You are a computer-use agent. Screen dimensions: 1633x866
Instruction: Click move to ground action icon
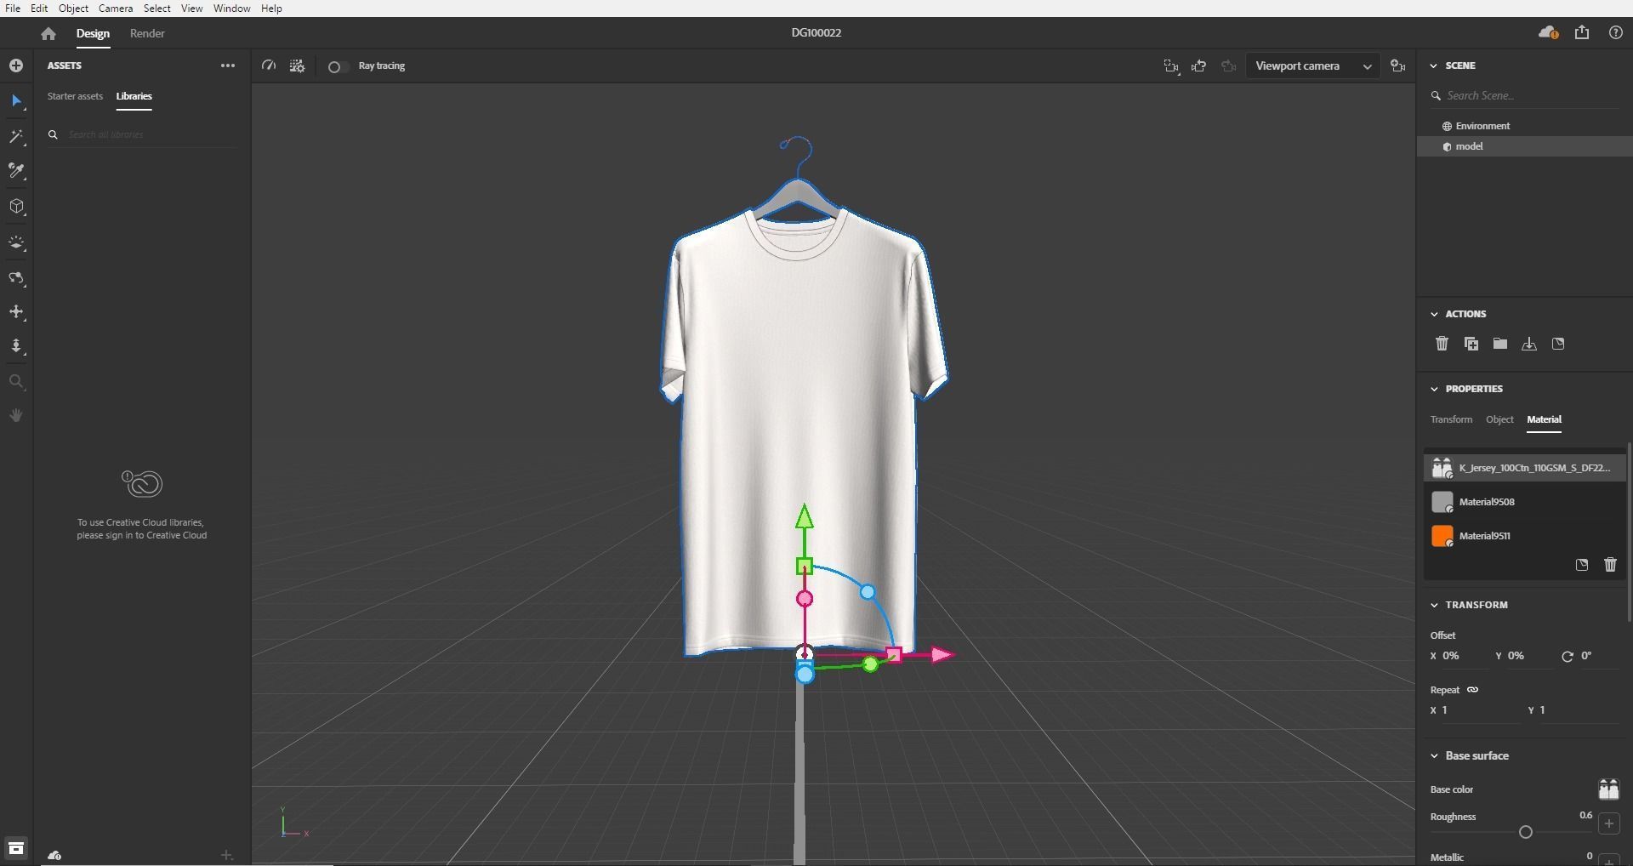click(x=1529, y=344)
